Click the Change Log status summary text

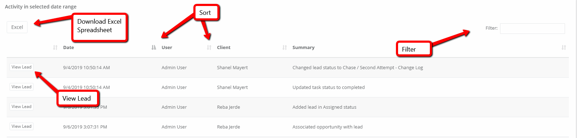(357, 67)
